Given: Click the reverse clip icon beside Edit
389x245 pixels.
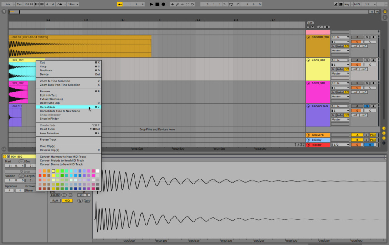Looking at the screenshot, I should [x=80, y=200].
